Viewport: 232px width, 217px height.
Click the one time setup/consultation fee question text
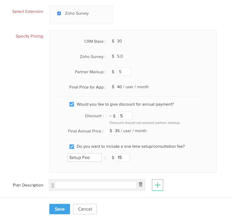pos(131,146)
